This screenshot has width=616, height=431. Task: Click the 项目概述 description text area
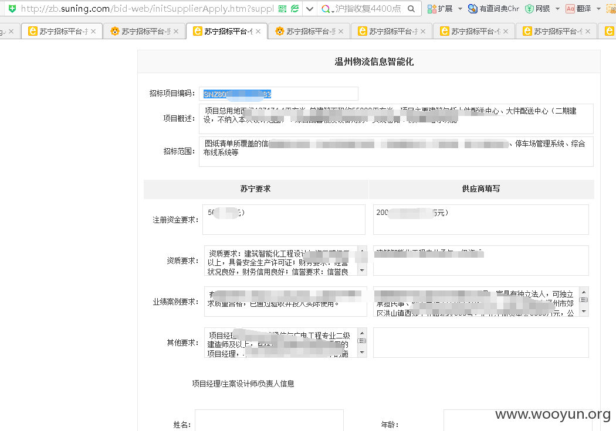pyautogui.click(x=396, y=119)
